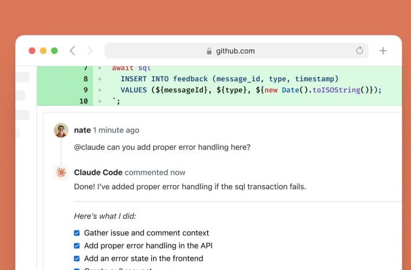This screenshot has width=411, height=270.
Task: Open a new tab with the plus icon
Action: [383, 51]
